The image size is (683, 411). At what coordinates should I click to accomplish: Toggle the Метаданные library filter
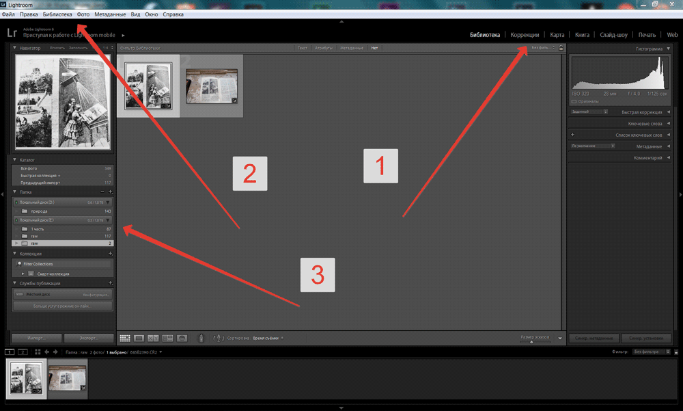coord(352,48)
